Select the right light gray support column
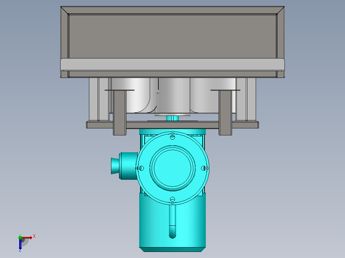 pyautogui.click(x=246, y=99)
